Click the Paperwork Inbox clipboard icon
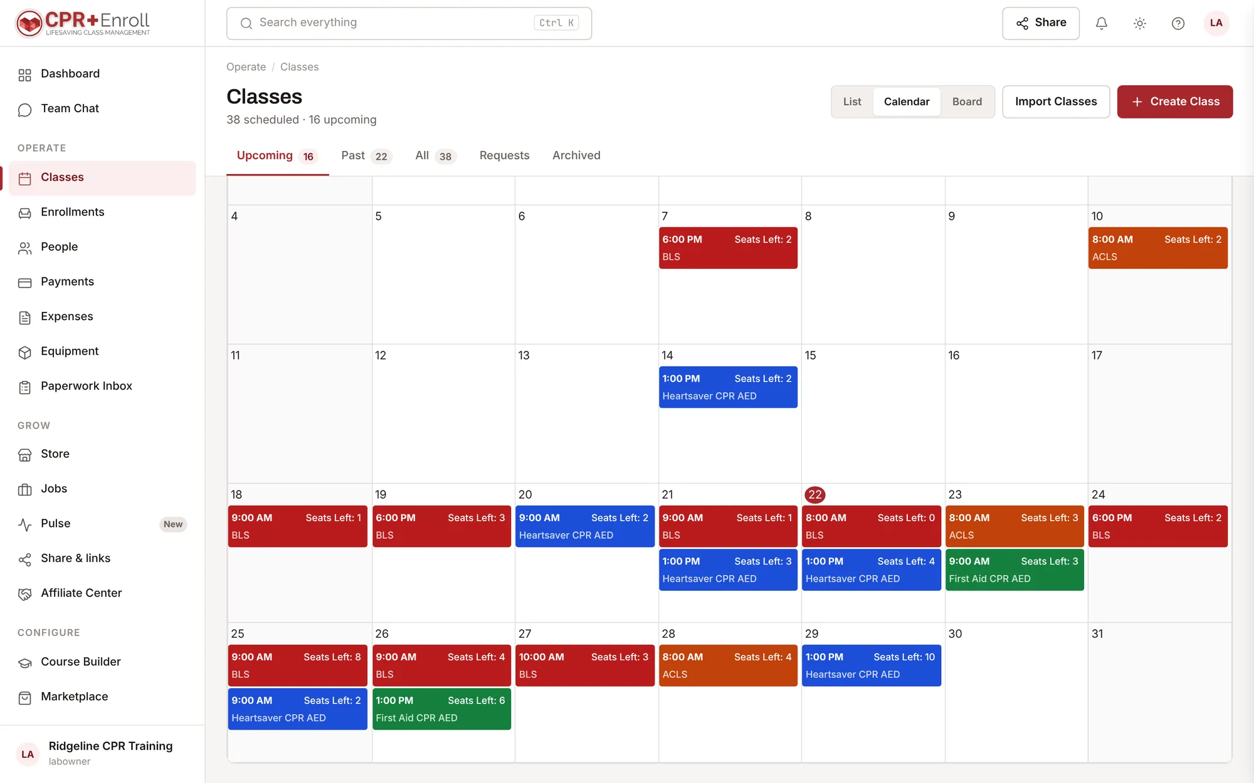This screenshot has height=783, width=1254. click(x=24, y=387)
